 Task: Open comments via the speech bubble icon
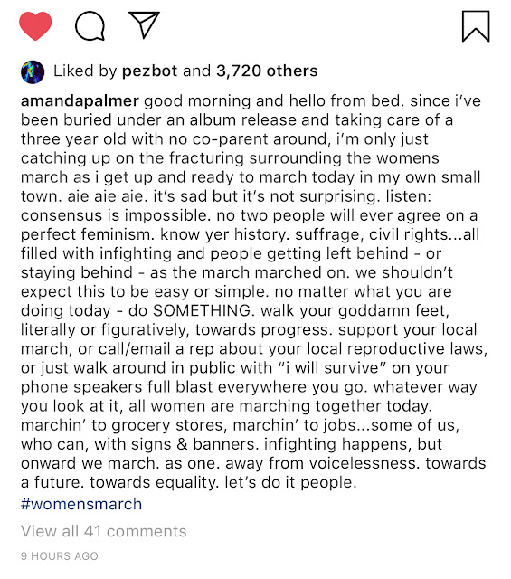tap(90, 25)
